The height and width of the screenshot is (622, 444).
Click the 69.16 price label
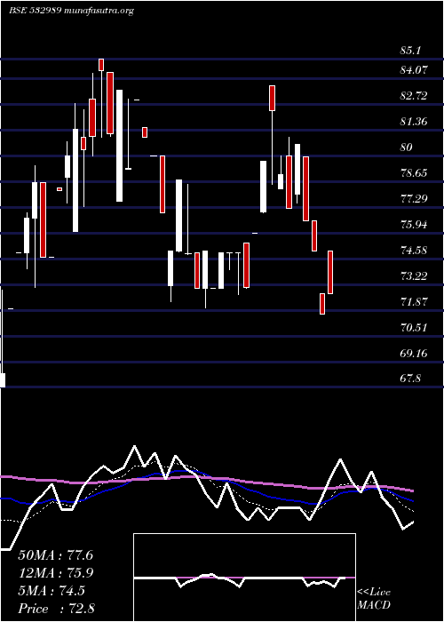414,353
